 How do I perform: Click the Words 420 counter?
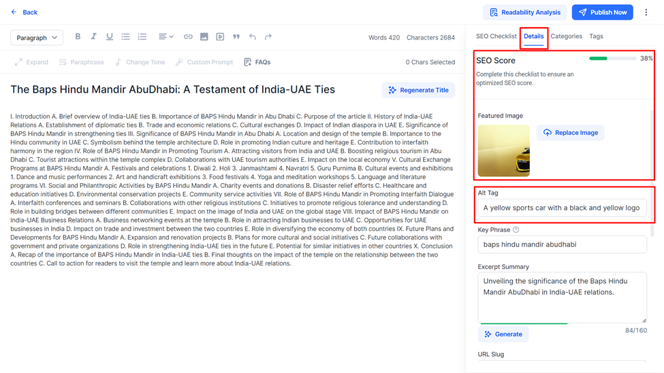click(383, 37)
